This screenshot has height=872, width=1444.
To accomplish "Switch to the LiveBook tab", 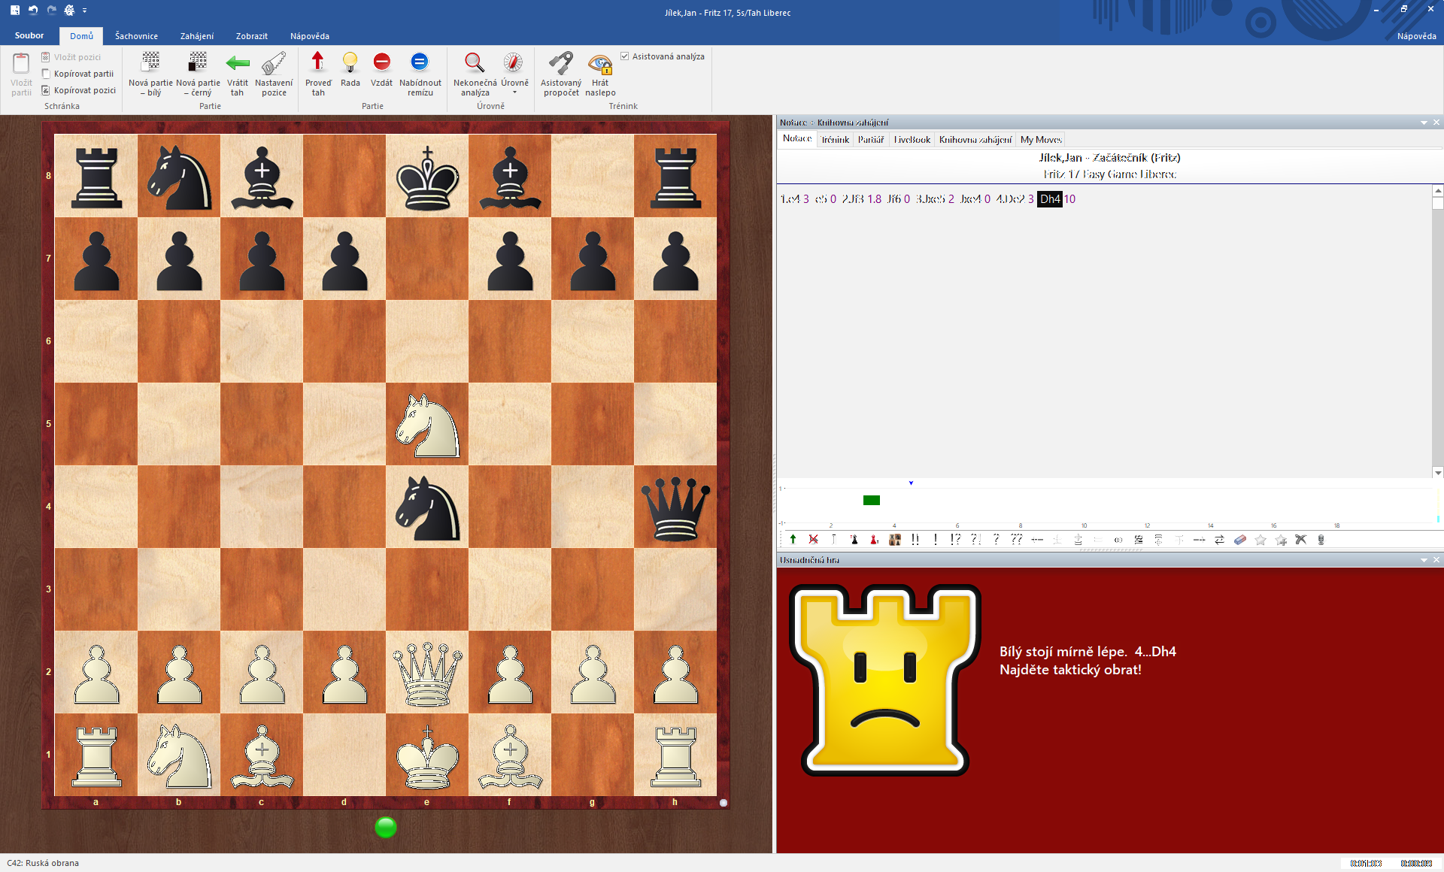I will (912, 140).
